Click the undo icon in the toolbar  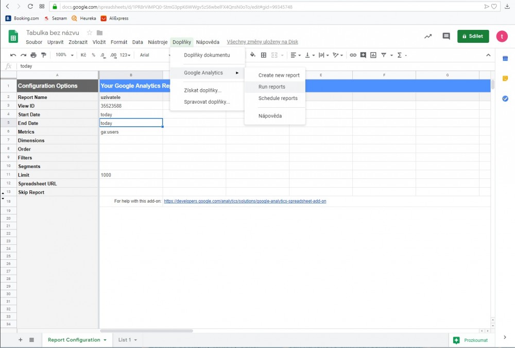13,55
